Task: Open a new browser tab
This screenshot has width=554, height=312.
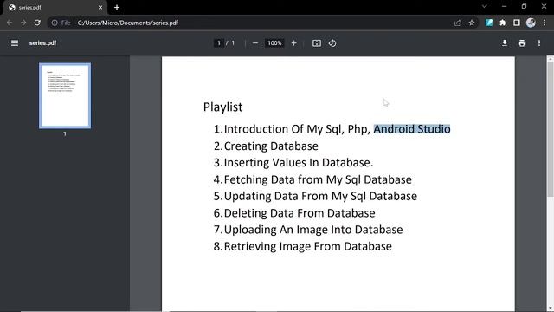Action: 117,8
